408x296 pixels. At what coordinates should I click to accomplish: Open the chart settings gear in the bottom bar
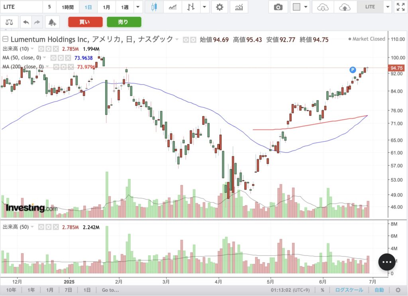(x=398, y=290)
